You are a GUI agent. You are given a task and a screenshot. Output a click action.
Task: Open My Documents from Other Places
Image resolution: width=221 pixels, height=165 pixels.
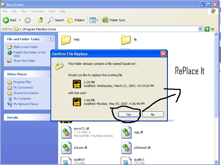click(23, 87)
